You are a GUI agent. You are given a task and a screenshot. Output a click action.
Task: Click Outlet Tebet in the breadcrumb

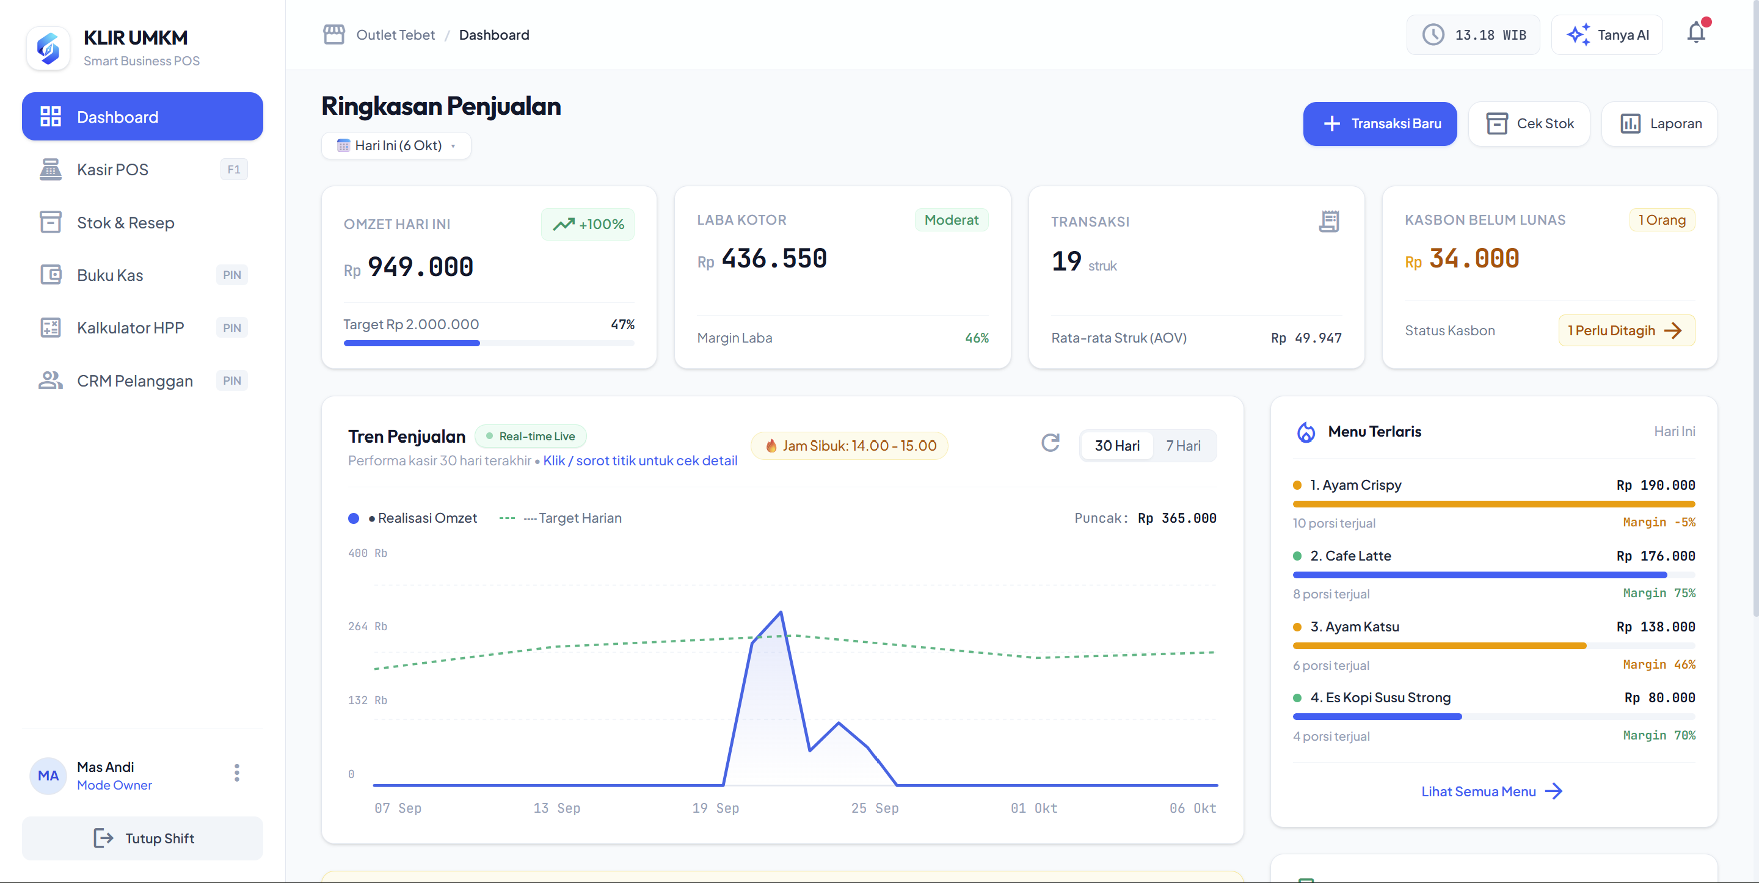click(395, 35)
